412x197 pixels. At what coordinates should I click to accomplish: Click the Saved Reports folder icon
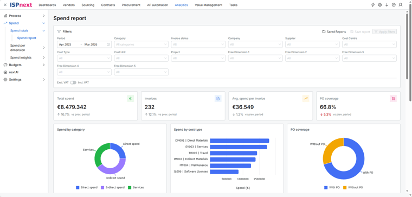pyautogui.click(x=324, y=32)
